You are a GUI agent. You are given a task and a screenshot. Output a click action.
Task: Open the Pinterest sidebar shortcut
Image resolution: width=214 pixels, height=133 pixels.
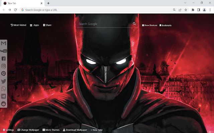tap(4, 73)
